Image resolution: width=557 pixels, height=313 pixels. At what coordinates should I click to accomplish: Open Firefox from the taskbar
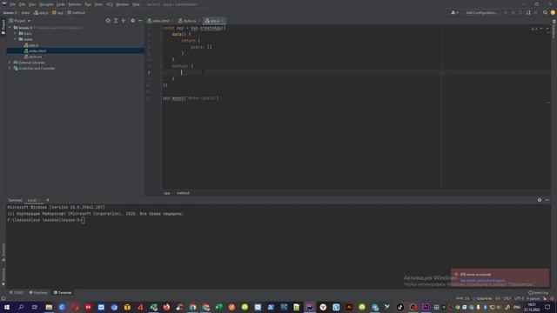click(166, 307)
